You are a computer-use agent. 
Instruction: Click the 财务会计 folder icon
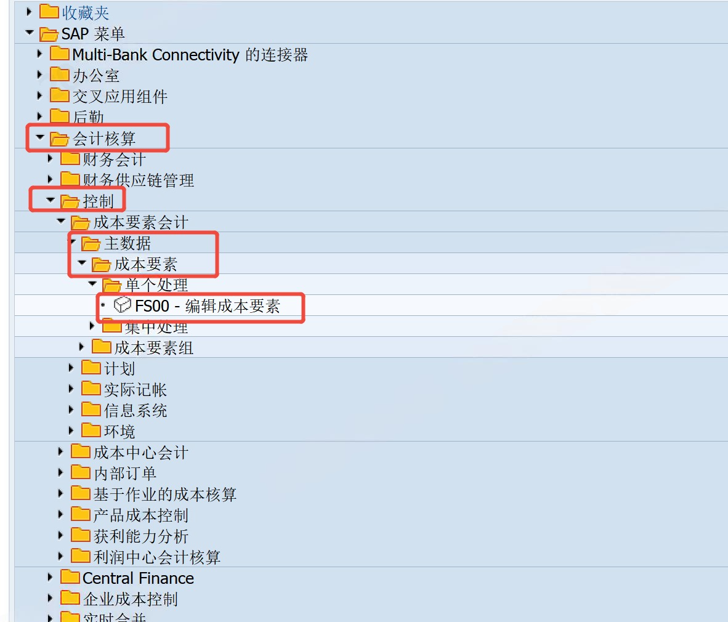coord(70,159)
